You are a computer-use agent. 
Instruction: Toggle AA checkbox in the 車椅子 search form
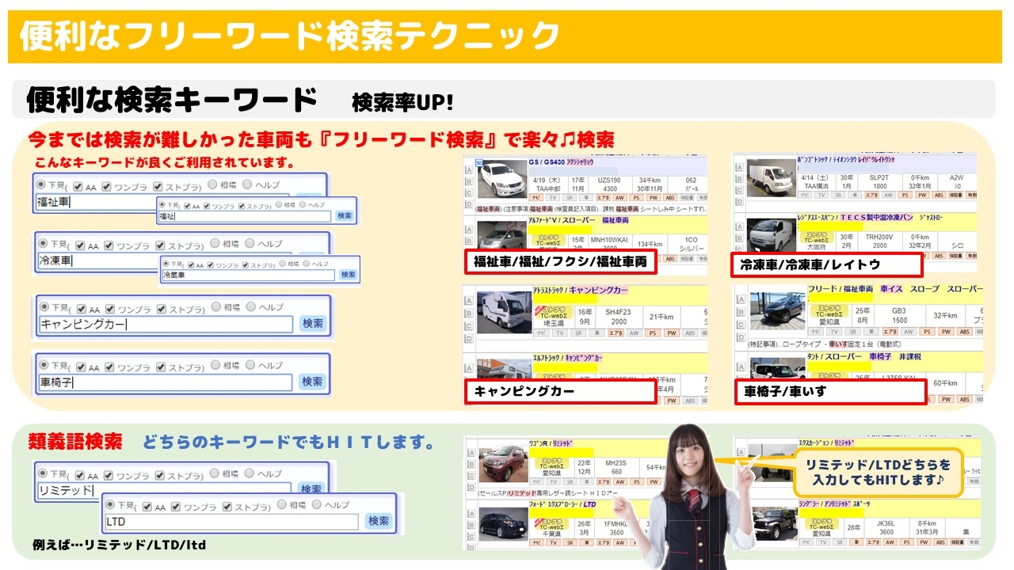[82, 368]
